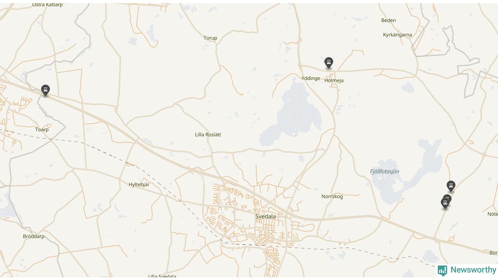Open the Newsworthy text link
This screenshot has height=280, width=498.
473,270
